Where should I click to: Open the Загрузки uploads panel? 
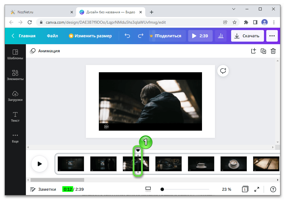(15, 96)
